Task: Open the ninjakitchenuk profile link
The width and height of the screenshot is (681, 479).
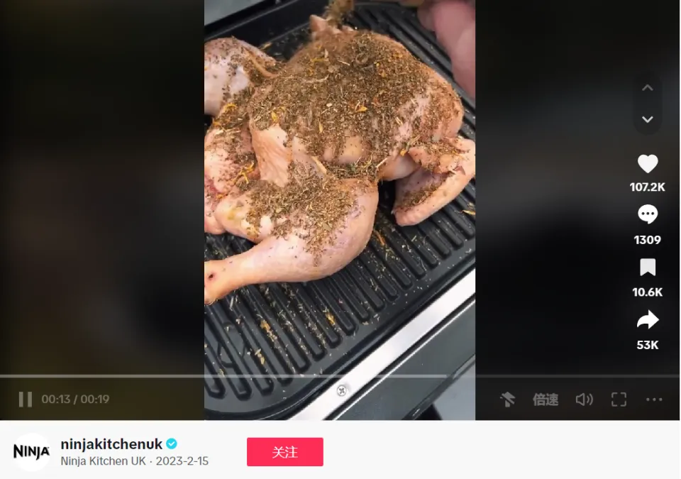Action: (x=111, y=444)
